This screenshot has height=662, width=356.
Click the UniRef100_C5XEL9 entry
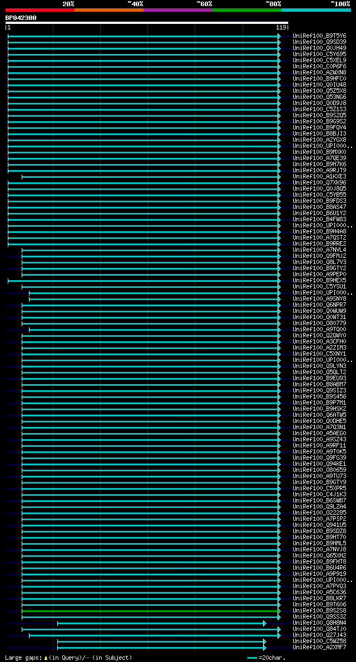coord(319,61)
